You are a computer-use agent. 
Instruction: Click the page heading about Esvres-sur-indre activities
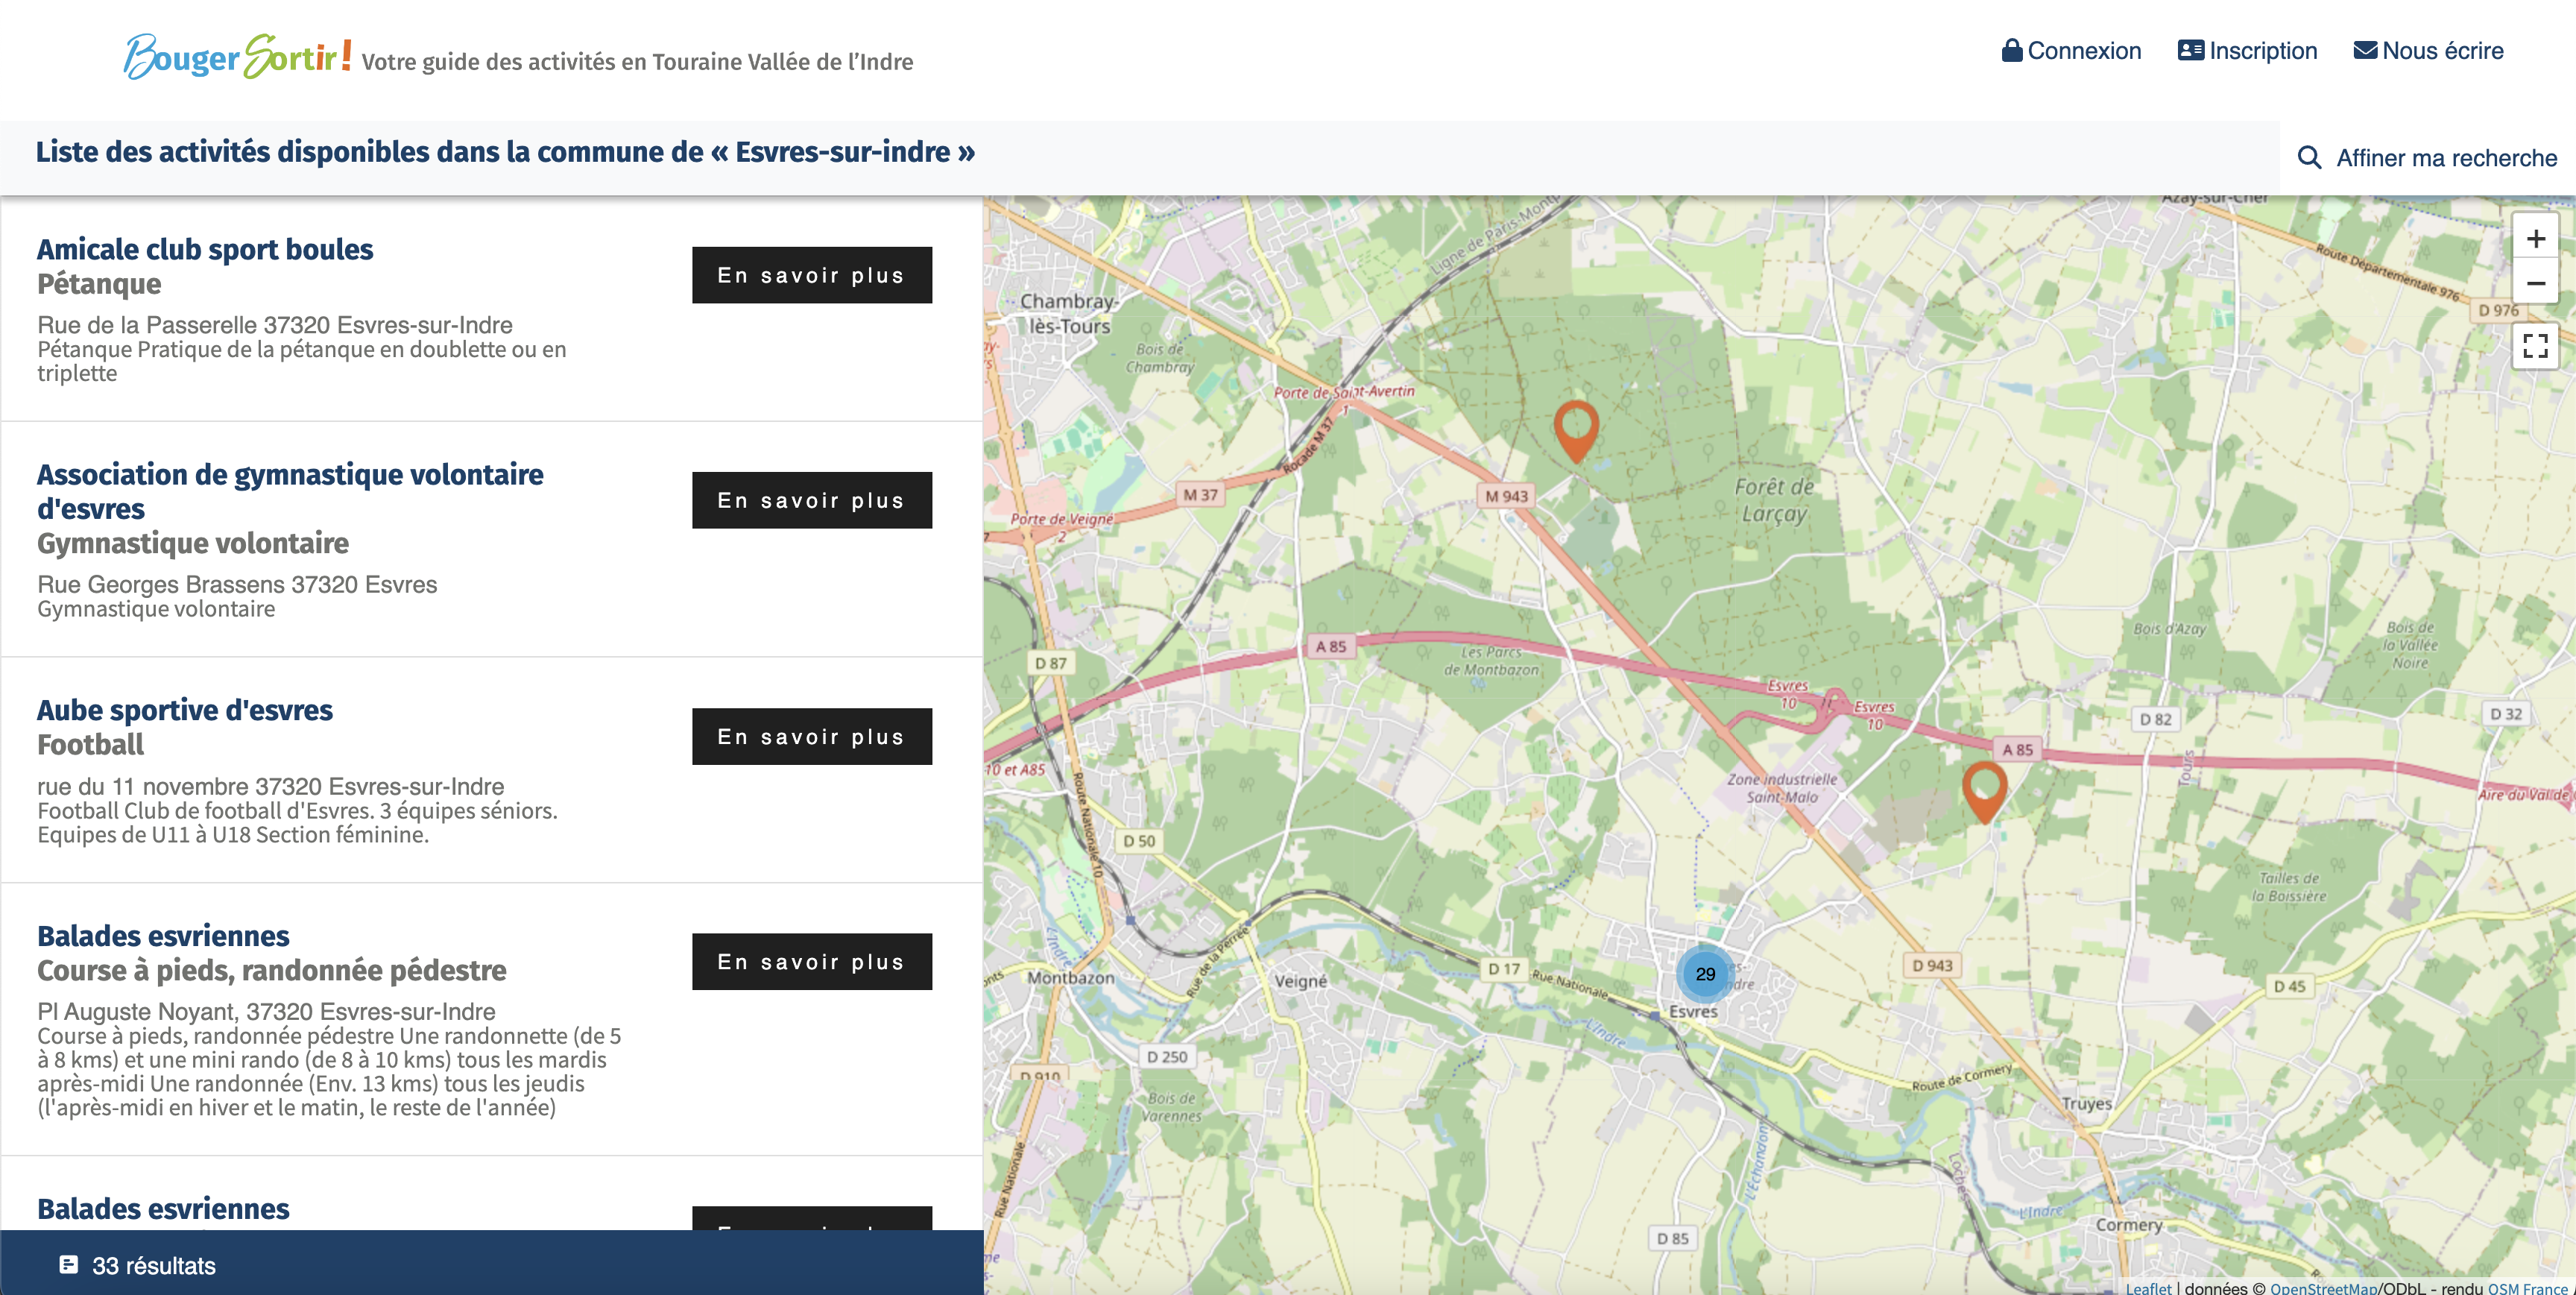pos(505,152)
